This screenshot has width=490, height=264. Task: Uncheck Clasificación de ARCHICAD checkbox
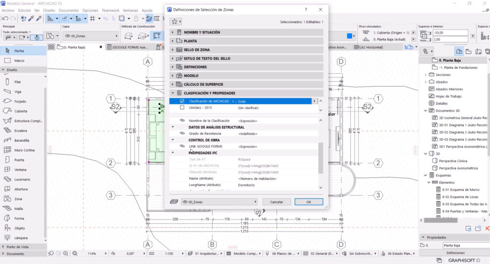pos(182,101)
